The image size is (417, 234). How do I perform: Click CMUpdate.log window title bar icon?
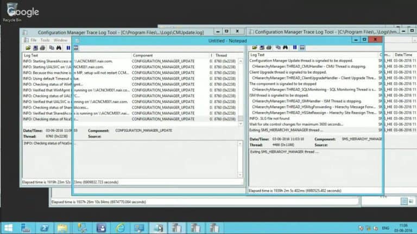tap(25, 32)
